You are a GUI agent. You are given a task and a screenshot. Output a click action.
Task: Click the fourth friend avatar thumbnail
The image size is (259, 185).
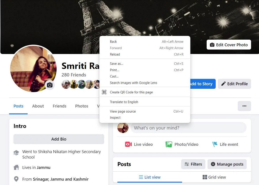89,84
